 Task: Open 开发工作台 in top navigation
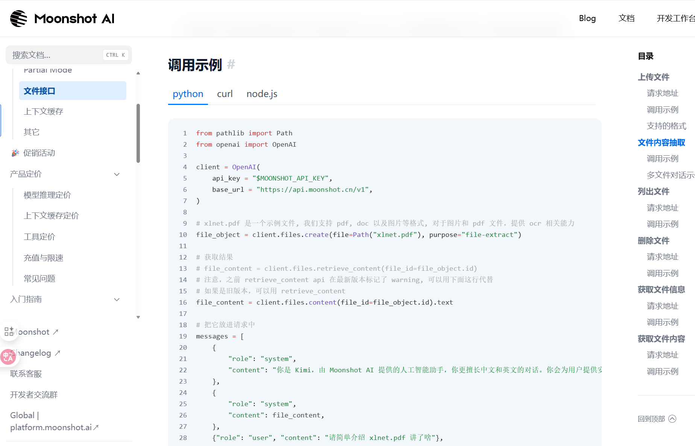tap(676, 18)
